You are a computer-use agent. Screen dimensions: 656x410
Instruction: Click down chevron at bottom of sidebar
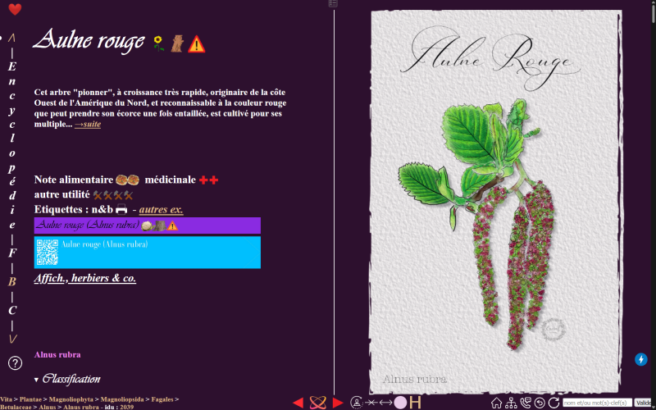tap(12, 339)
